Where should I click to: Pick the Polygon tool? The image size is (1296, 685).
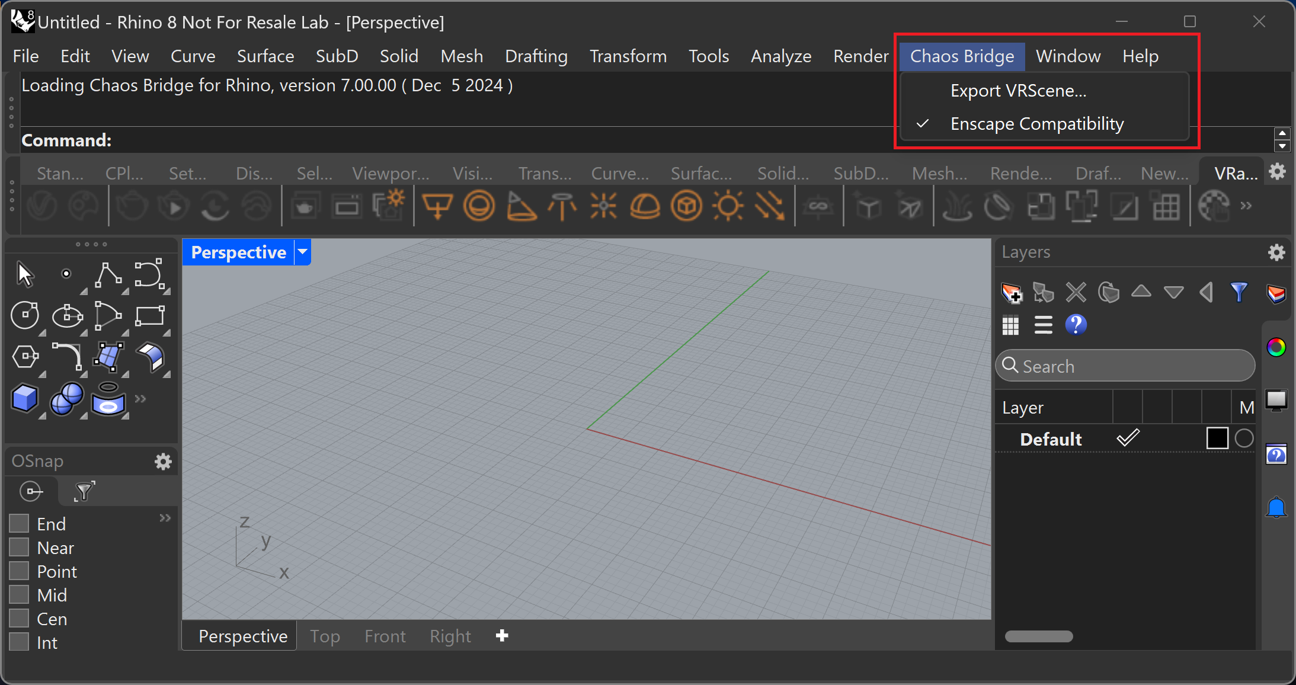click(x=25, y=357)
